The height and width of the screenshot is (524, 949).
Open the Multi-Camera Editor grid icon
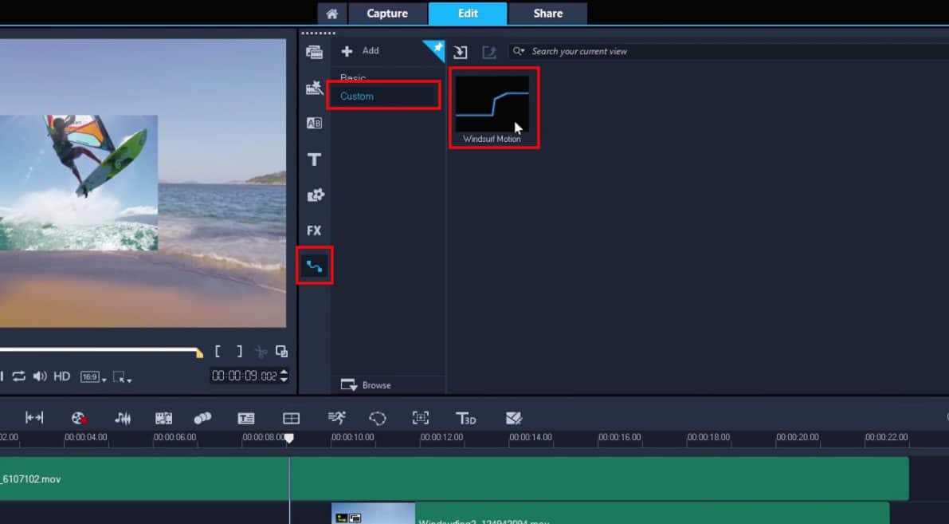tap(291, 418)
